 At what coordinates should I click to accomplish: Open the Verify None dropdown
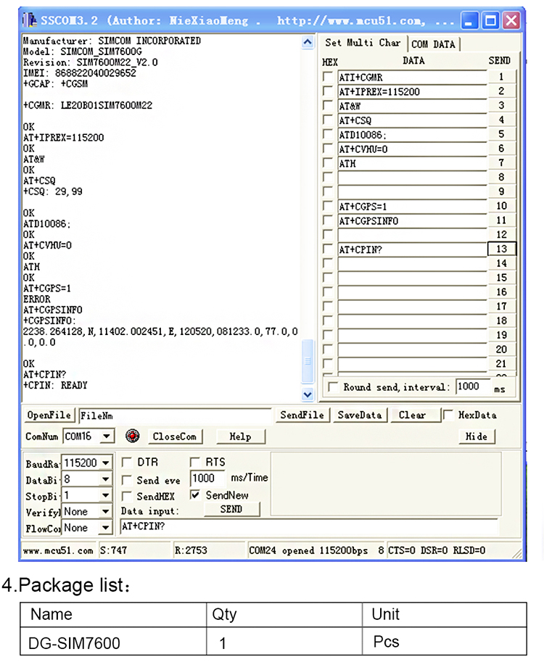(106, 511)
